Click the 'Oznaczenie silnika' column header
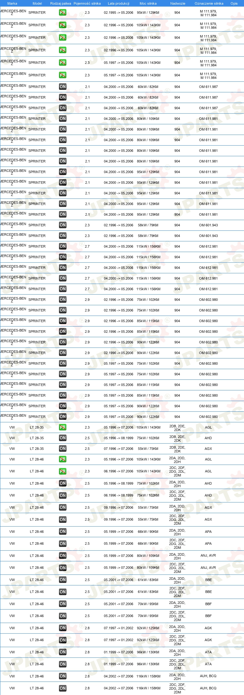Image resolution: width=244 pixels, height=695 pixels. [209, 3]
